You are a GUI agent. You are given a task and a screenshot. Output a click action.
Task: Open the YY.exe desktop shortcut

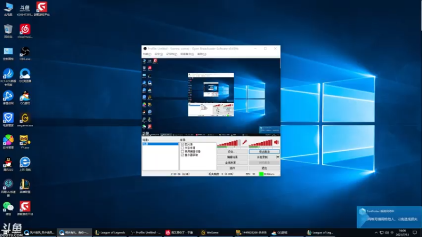tap(25, 142)
